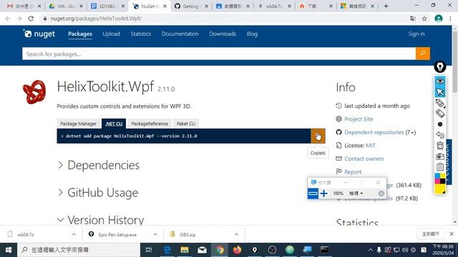The image size is (458, 257).
Task: Open Magnifier settings gear
Action: click(x=381, y=193)
